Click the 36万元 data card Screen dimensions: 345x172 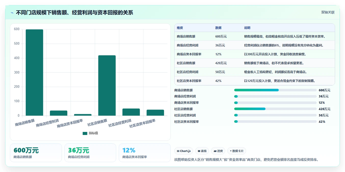click(90, 153)
